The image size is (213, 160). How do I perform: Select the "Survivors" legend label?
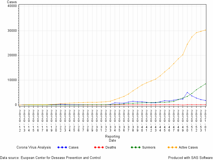(x=149, y=147)
